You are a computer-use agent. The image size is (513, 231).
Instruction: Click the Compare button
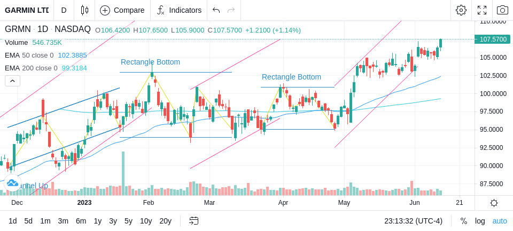(x=122, y=10)
